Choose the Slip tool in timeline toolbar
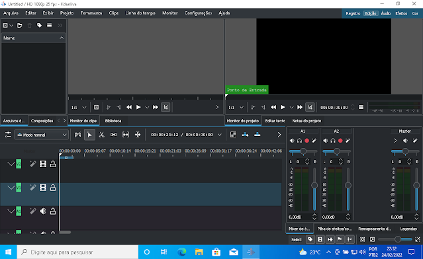Image resolution: width=423 pixels, height=259 pixels. click(x=126, y=135)
